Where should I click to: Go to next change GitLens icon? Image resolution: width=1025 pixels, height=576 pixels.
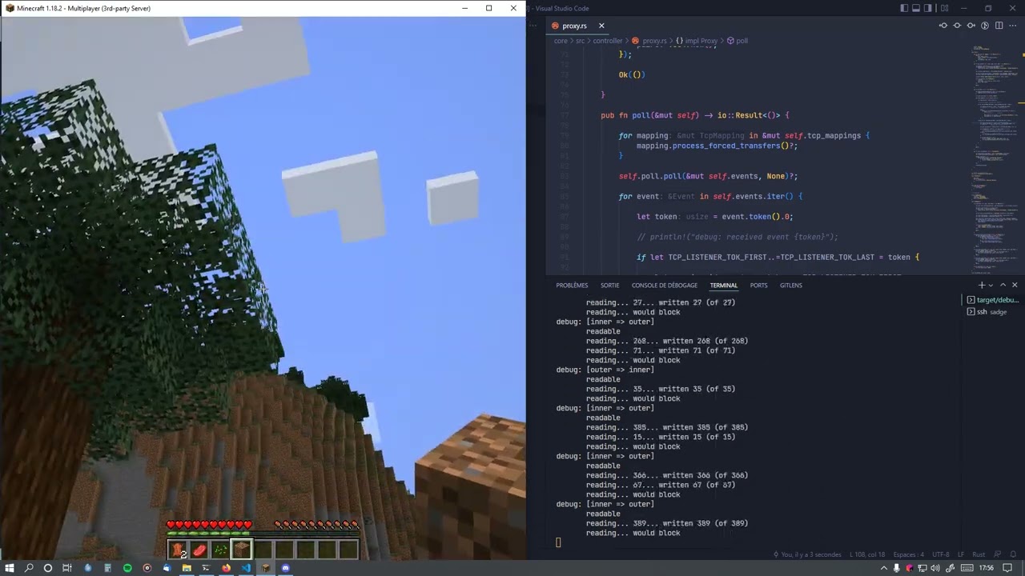(971, 26)
